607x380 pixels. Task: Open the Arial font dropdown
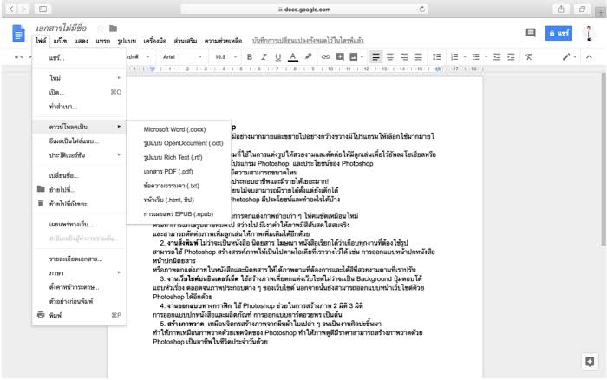182,57
